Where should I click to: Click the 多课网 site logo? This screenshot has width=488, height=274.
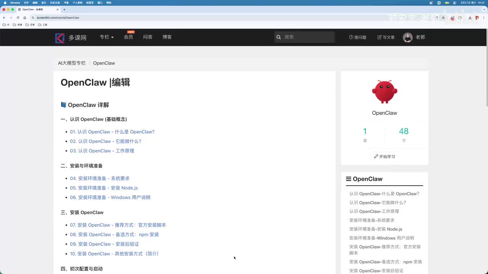coord(71,38)
